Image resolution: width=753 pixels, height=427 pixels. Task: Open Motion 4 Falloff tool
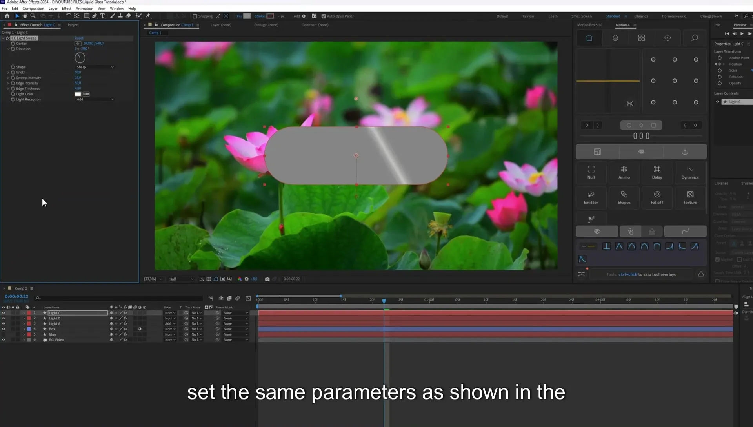(657, 197)
